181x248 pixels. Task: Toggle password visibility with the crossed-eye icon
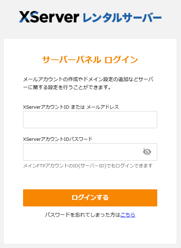point(147,152)
